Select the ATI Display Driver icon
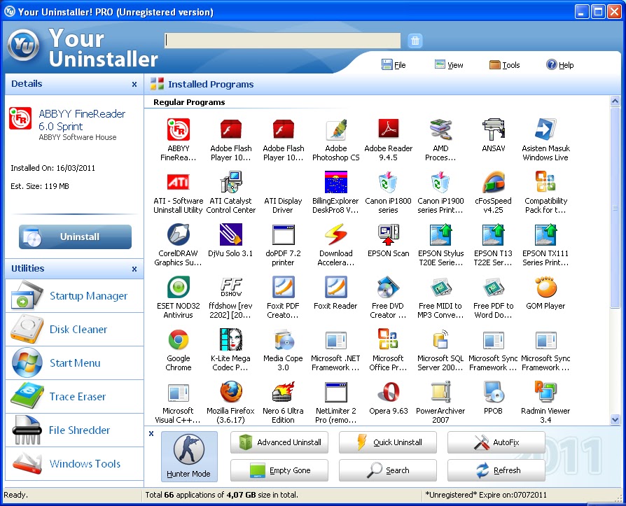 click(x=283, y=205)
